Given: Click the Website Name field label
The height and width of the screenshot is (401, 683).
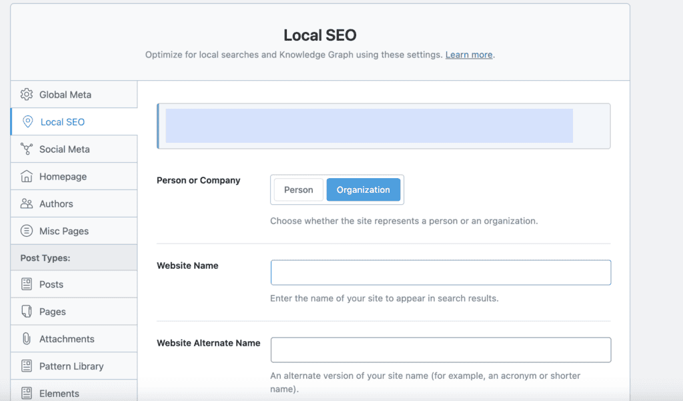Looking at the screenshot, I should point(187,266).
